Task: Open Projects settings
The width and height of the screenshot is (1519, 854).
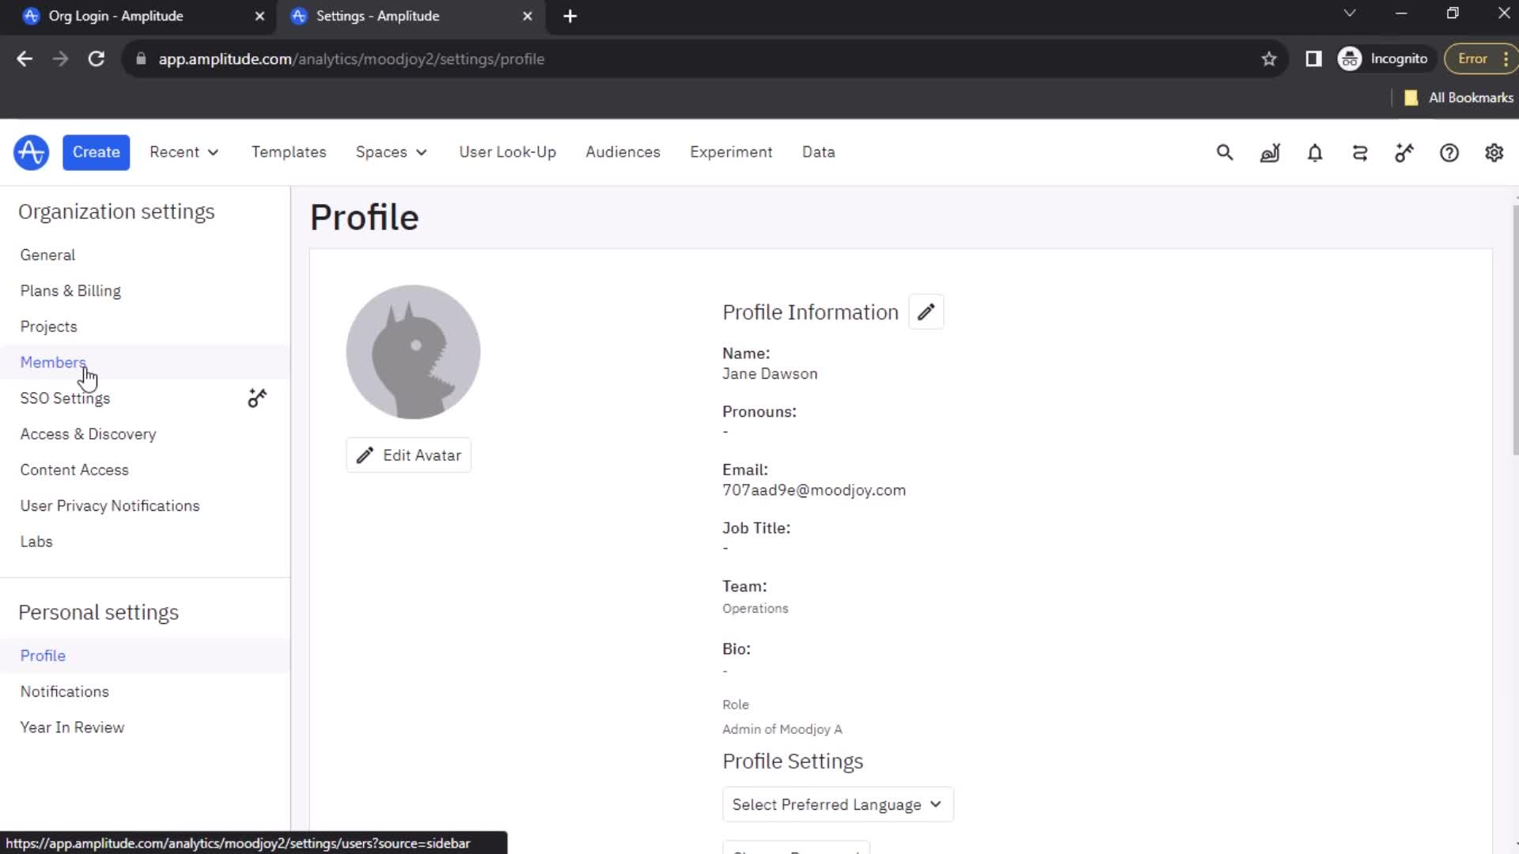Action: (146, 327)
